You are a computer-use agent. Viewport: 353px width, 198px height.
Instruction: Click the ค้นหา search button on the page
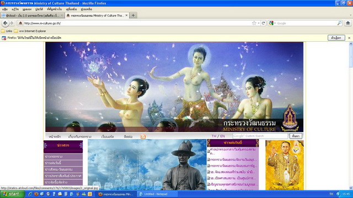(x=296, y=136)
